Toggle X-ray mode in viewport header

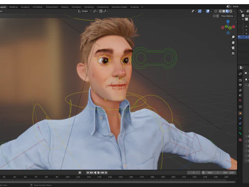coord(216,11)
